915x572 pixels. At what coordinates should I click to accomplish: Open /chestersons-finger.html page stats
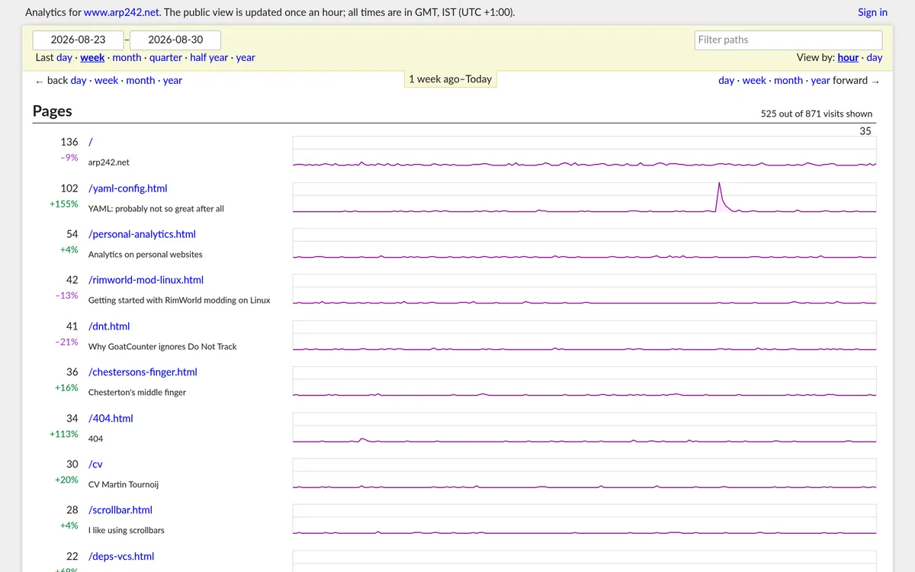(x=143, y=371)
